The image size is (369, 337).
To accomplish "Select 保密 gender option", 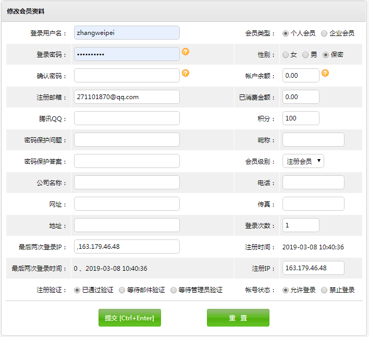I will 326,55.
